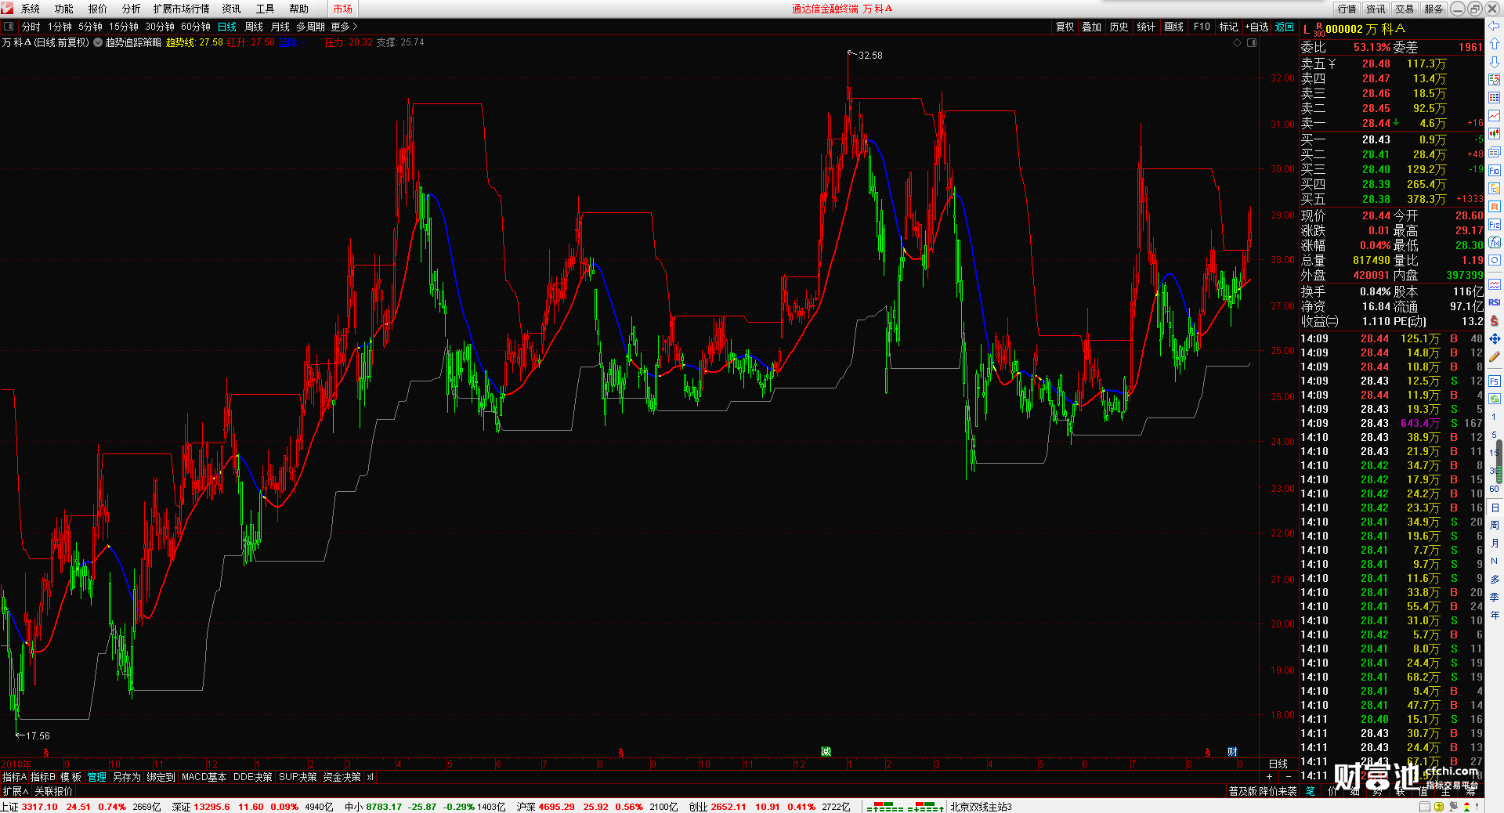Screen dimensions: 1504x813
Task: Switch to the 资金决策 tab
Action: pyautogui.click(x=342, y=777)
